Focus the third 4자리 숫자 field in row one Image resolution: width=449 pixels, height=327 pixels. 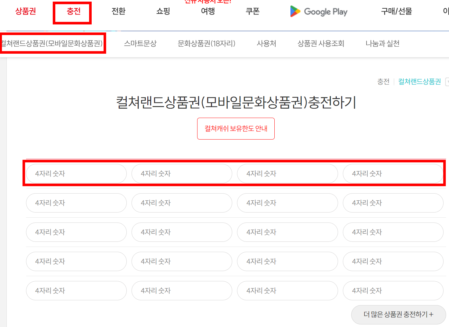click(x=288, y=174)
